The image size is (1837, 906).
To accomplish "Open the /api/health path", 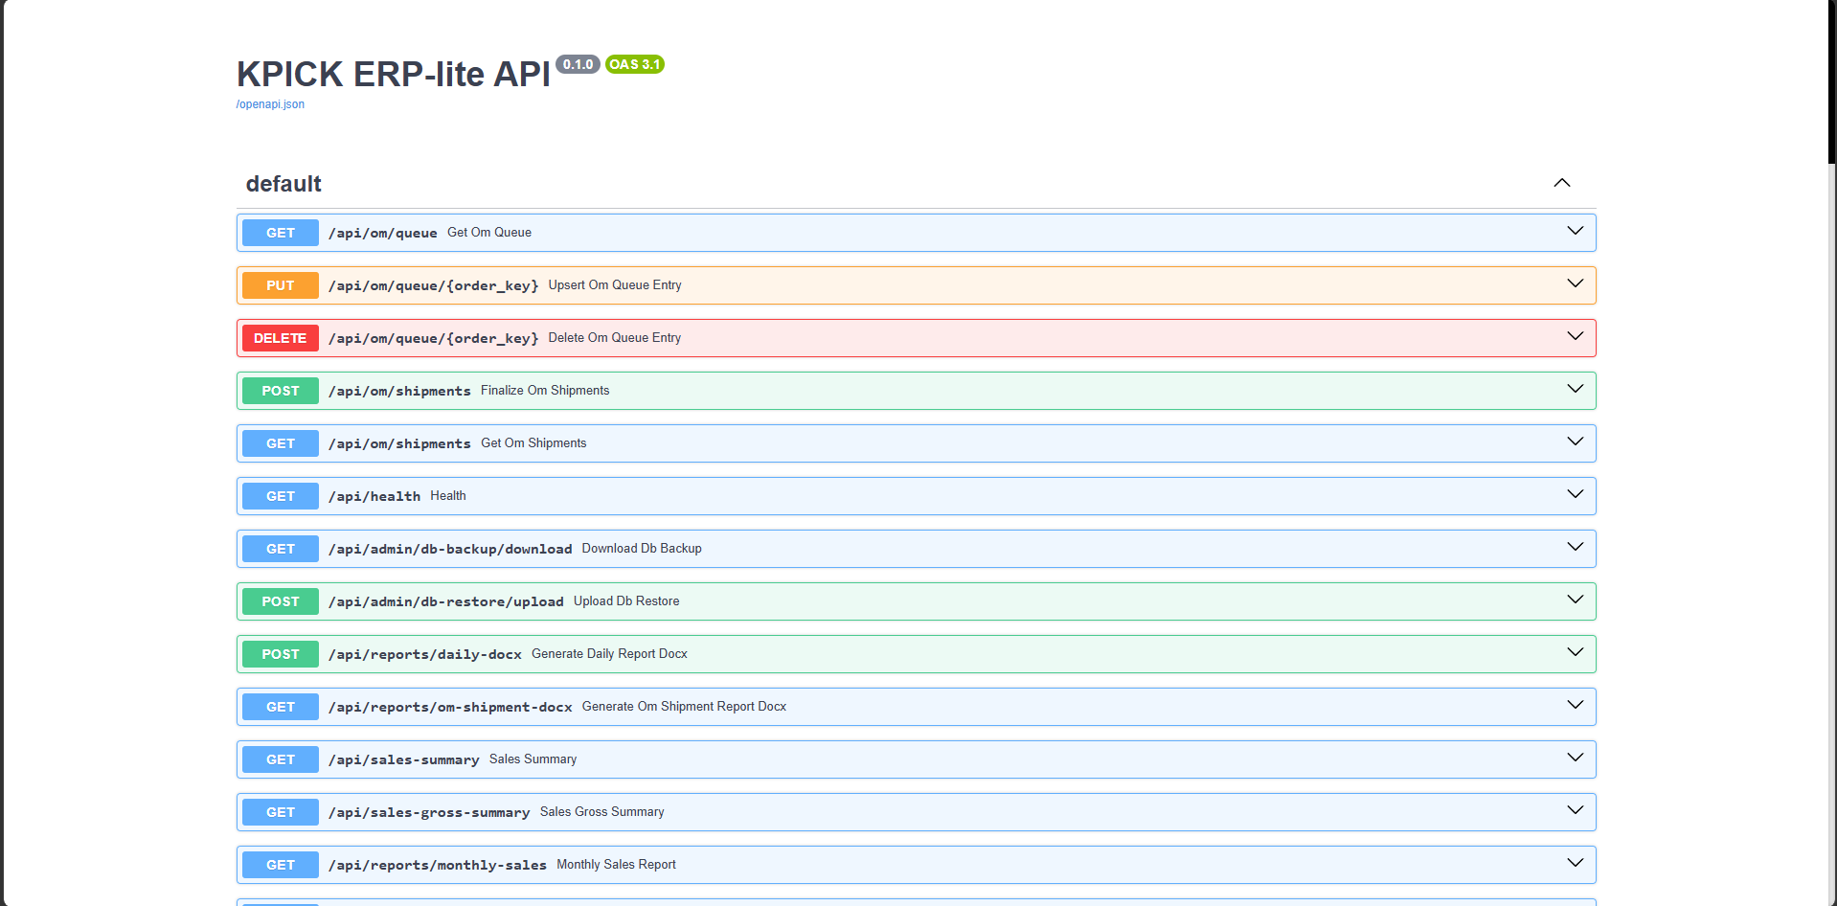I will [x=374, y=496].
